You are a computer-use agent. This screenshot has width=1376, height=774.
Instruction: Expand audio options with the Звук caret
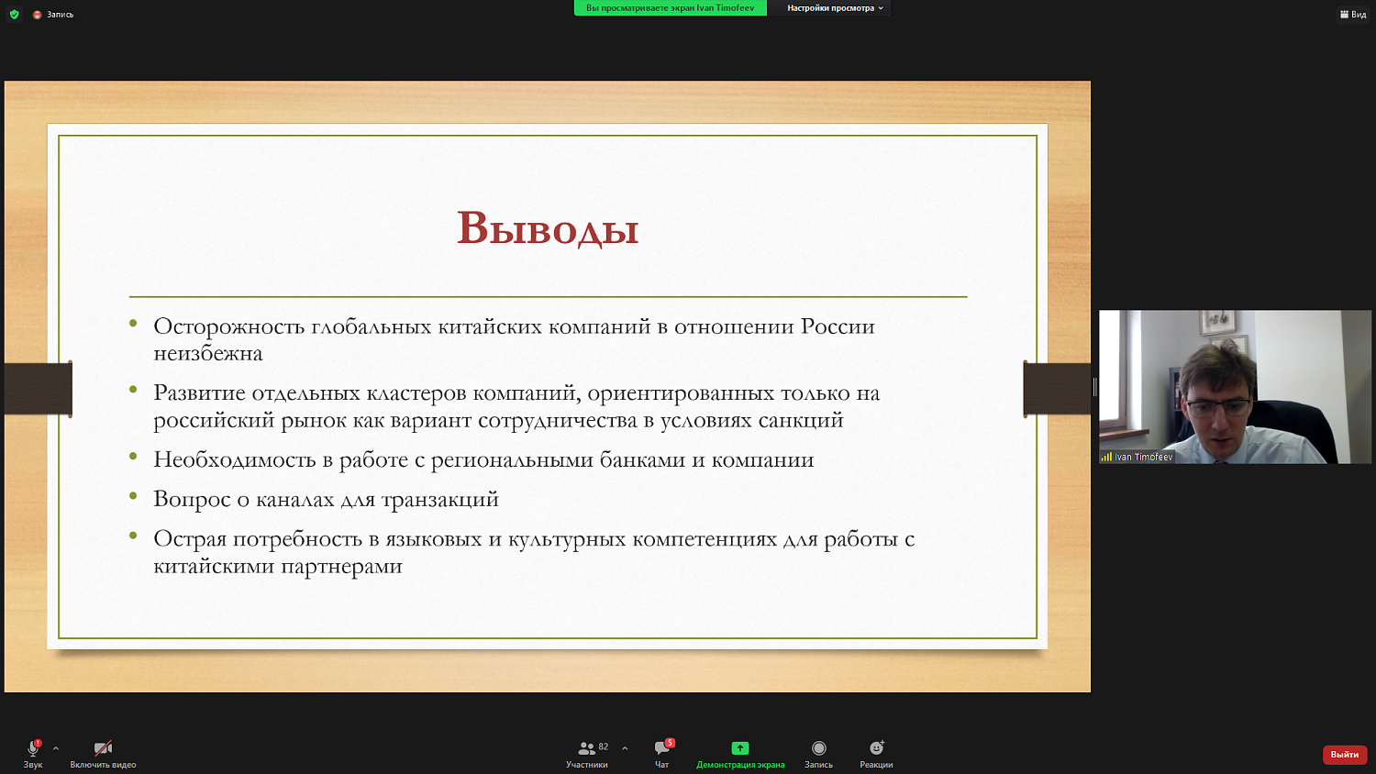coord(57,746)
